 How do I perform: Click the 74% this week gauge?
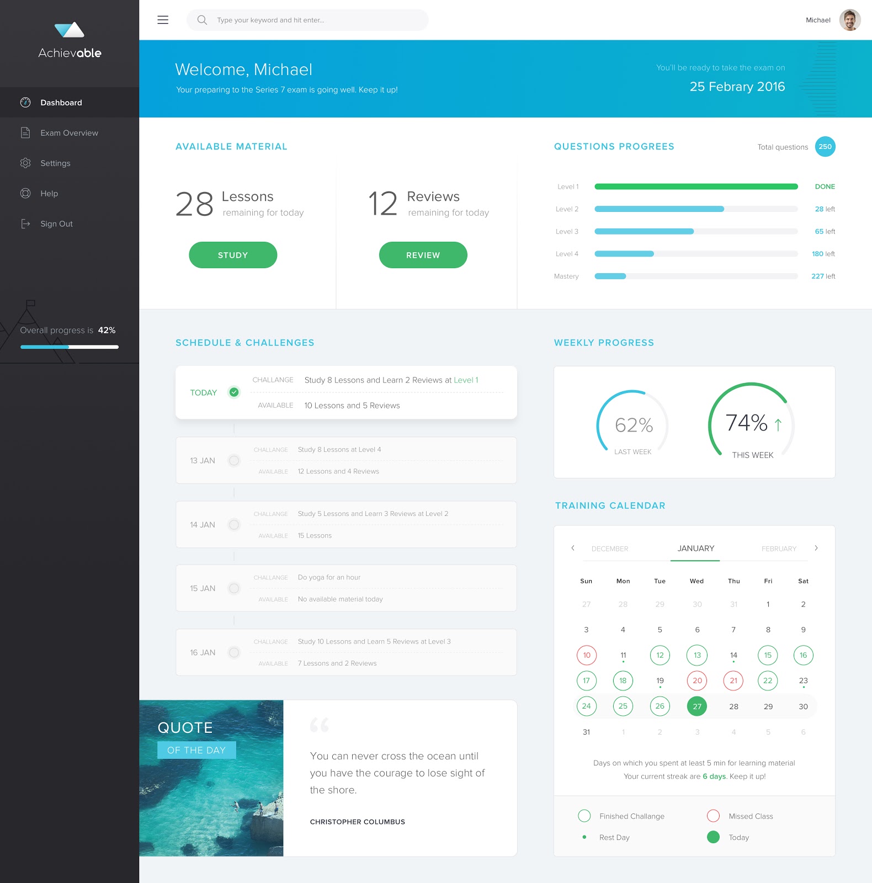[752, 422]
